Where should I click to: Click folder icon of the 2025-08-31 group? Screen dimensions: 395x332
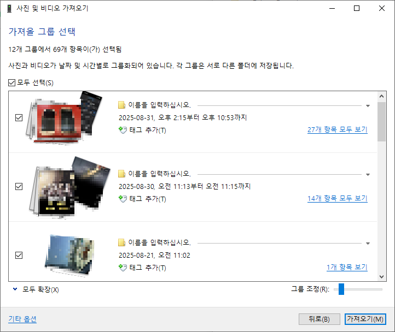point(121,105)
